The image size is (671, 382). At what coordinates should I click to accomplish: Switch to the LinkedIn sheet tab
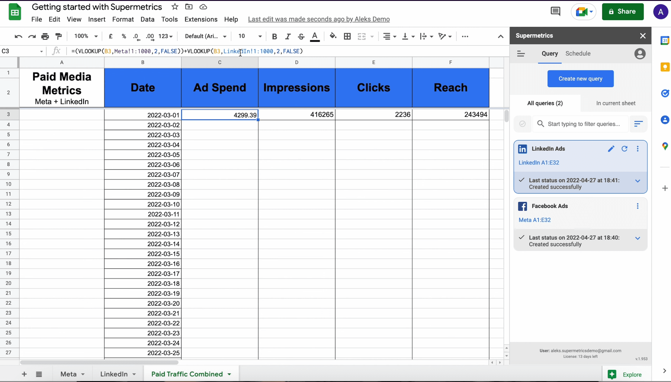(114, 374)
